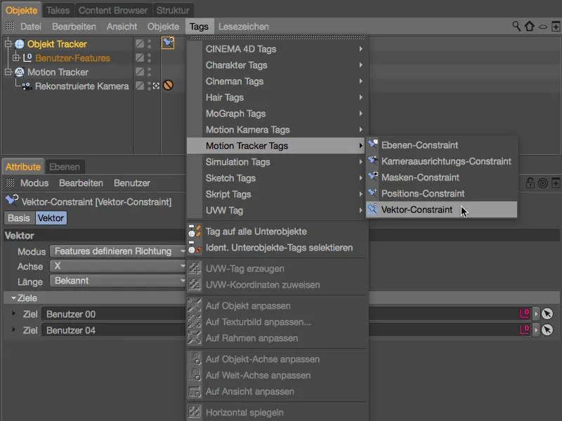Collapse the Objekt Tracker tree node
Image resolution: width=562 pixels, height=421 pixels.
coord(8,44)
